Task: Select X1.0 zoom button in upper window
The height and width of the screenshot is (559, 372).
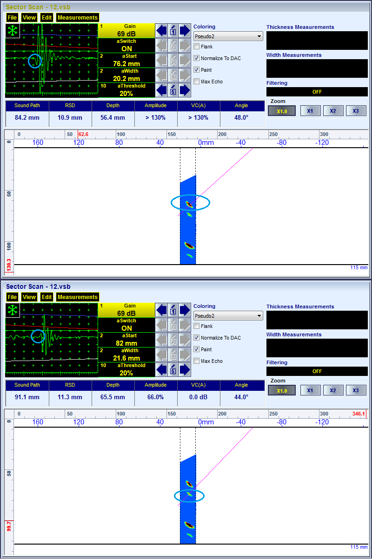Action: pyautogui.click(x=282, y=111)
